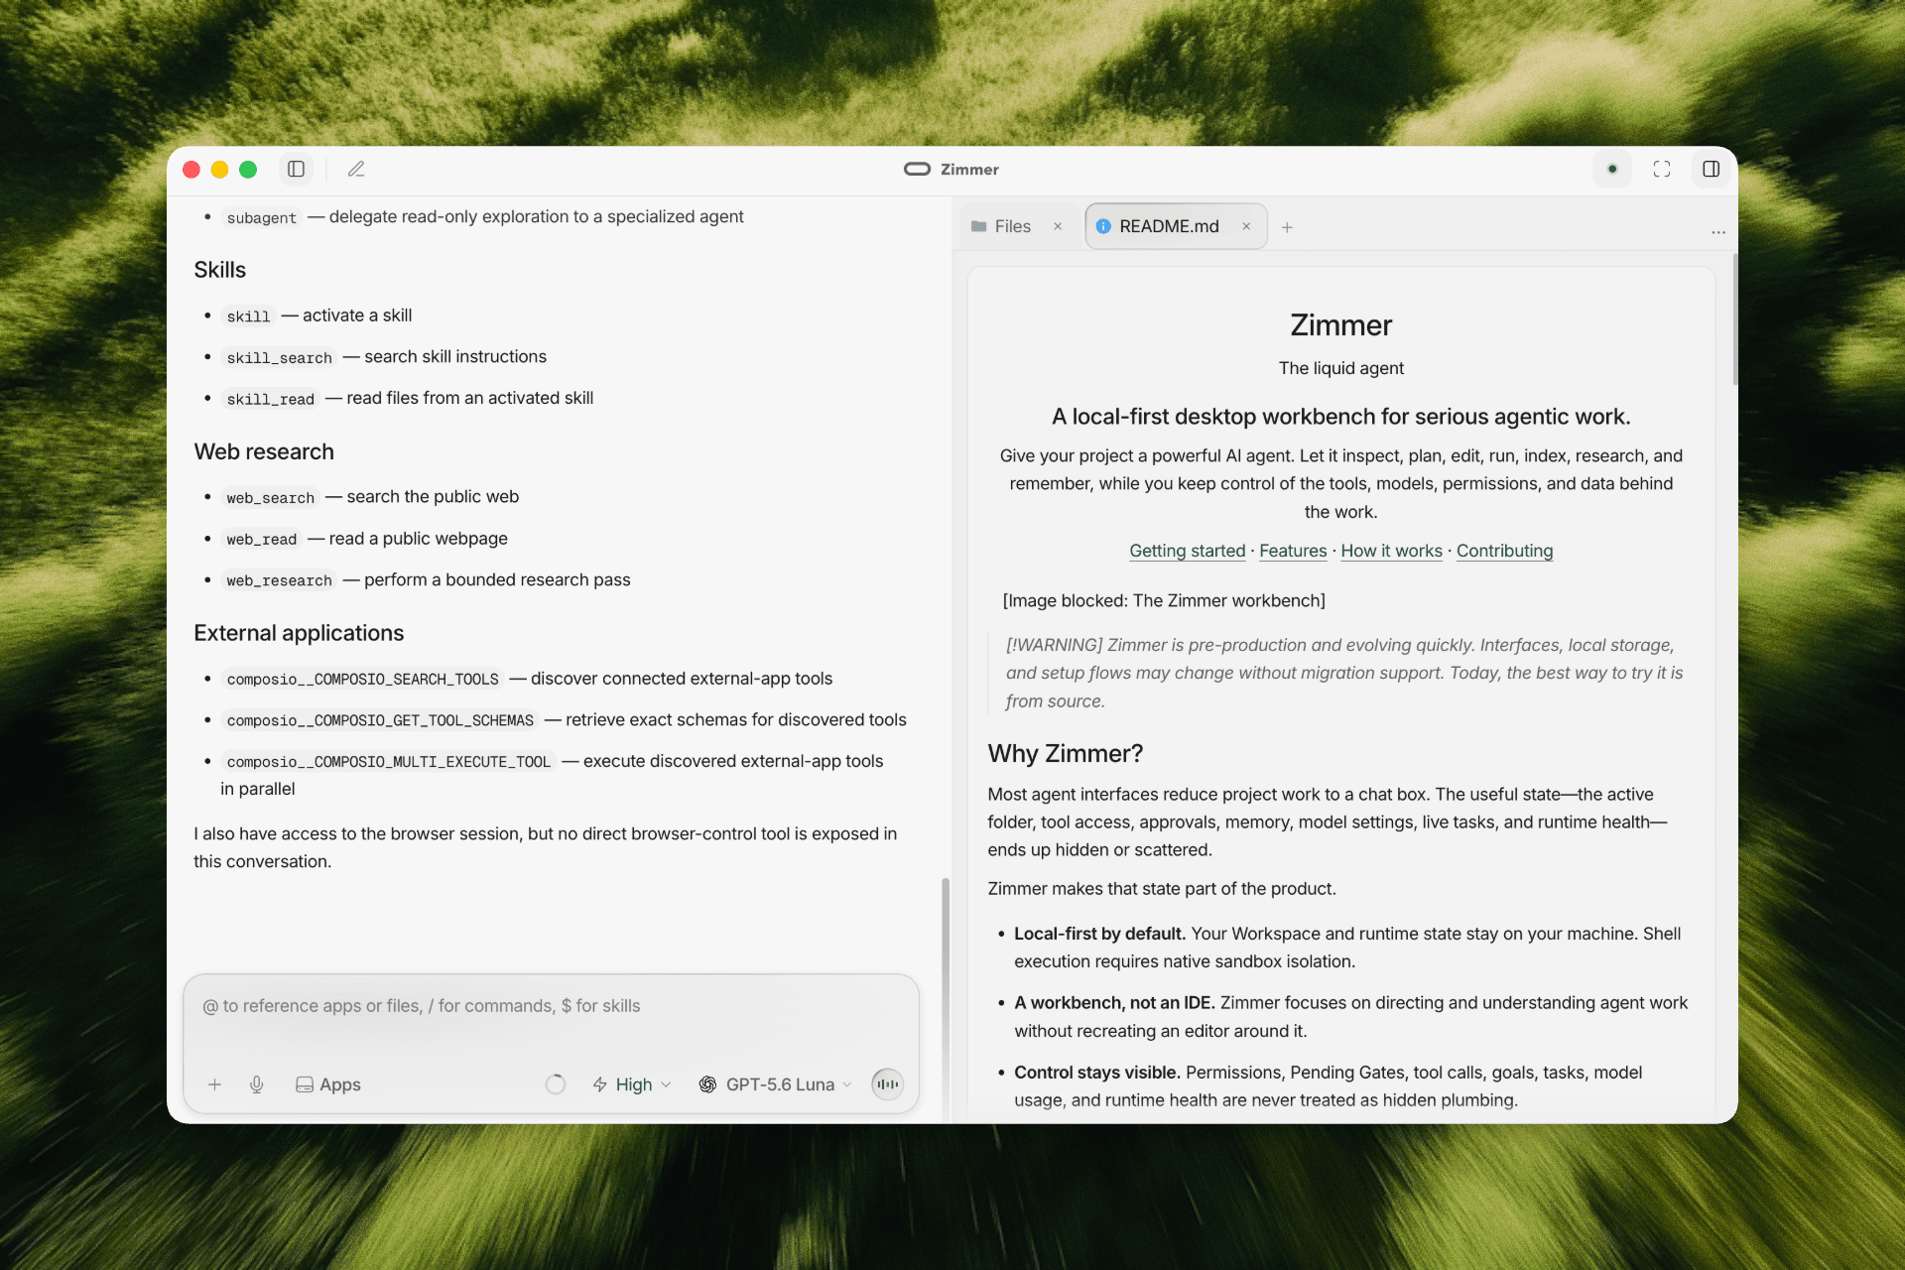Expand the High reasoning effort dropdown
The image size is (1905, 1270).
click(632, 1084)
